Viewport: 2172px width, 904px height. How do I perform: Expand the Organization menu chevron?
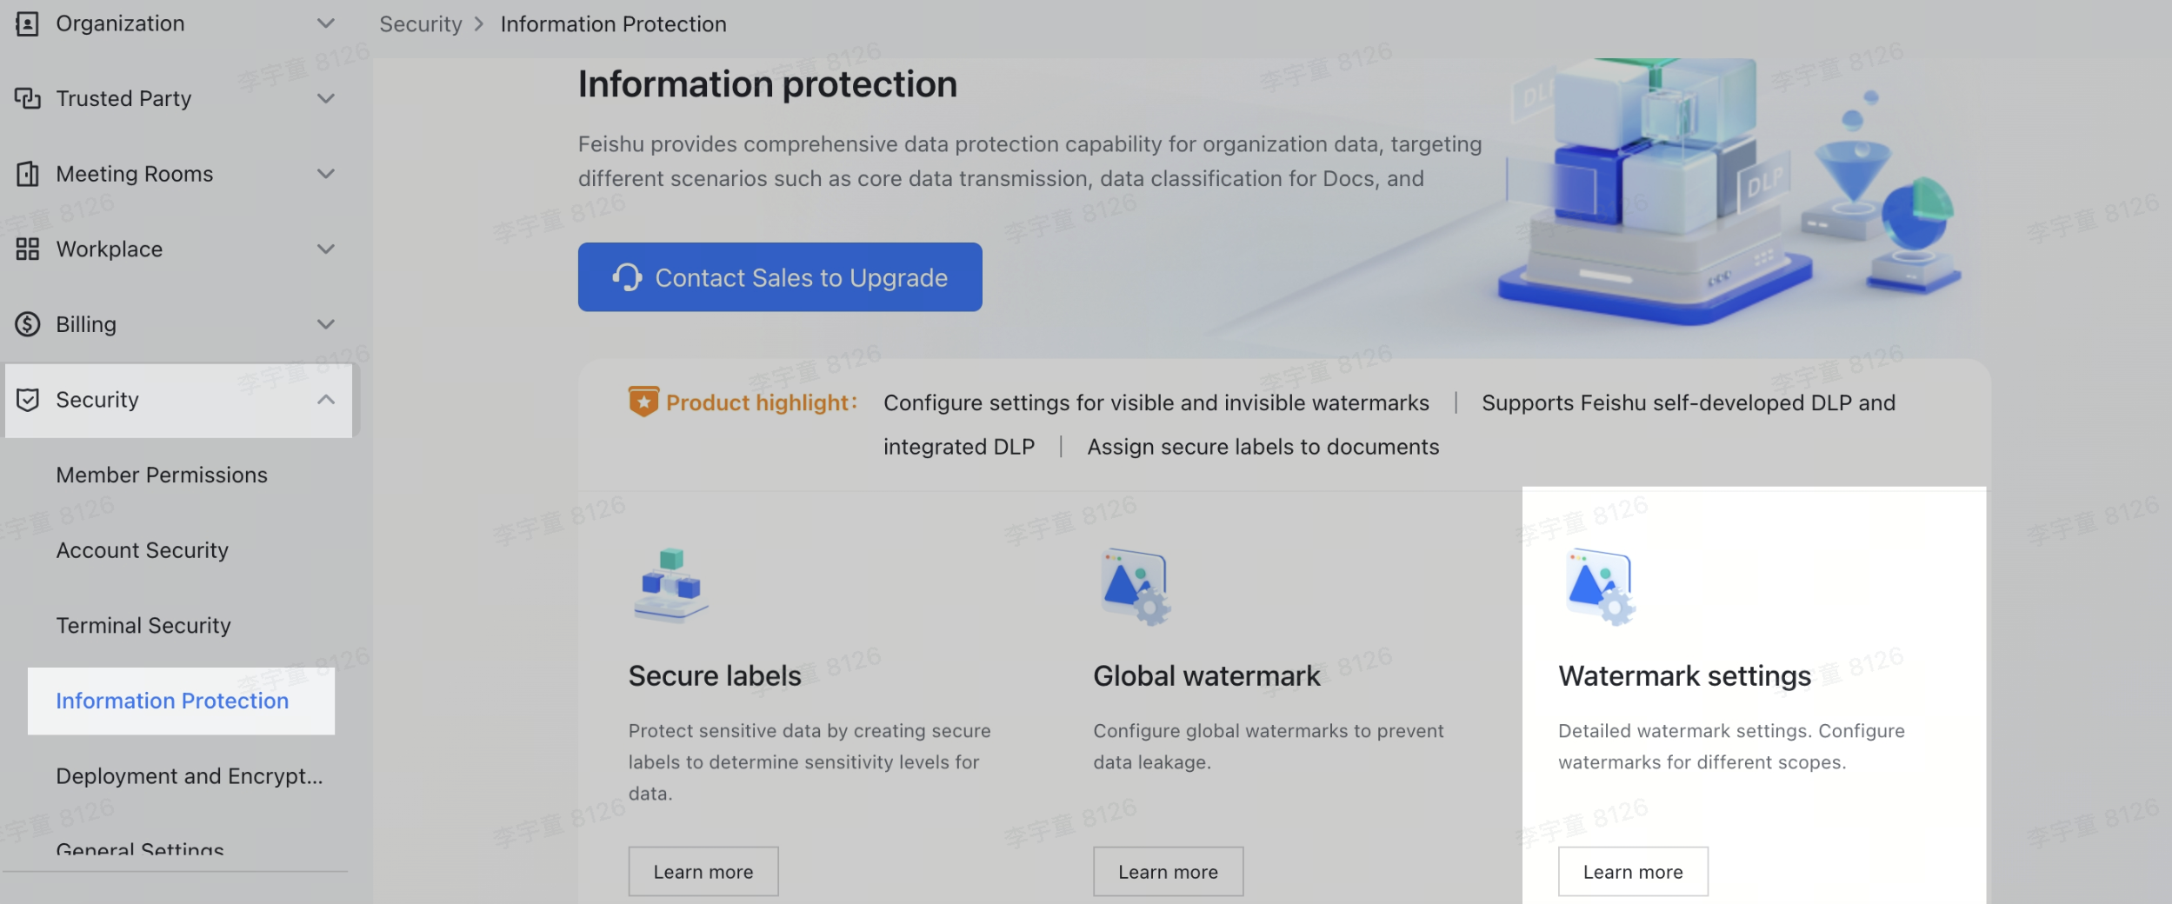[x=326, y=23]
